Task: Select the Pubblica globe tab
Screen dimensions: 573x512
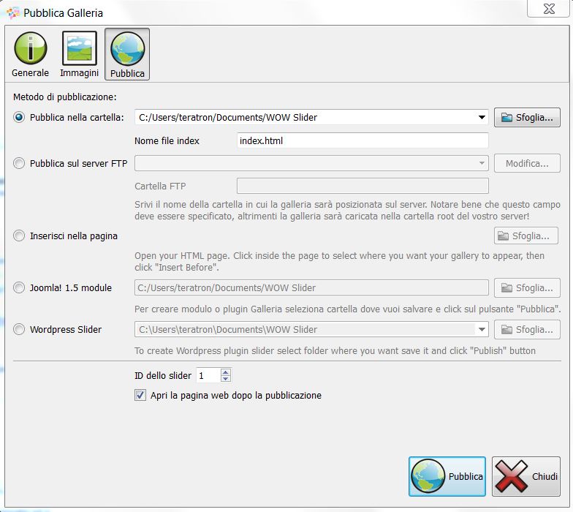Action: tap(127, 54)
